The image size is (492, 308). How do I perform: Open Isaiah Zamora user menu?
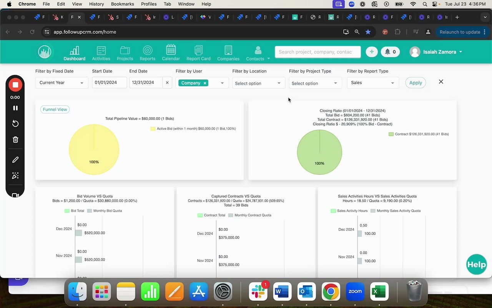tap(436, 52)
